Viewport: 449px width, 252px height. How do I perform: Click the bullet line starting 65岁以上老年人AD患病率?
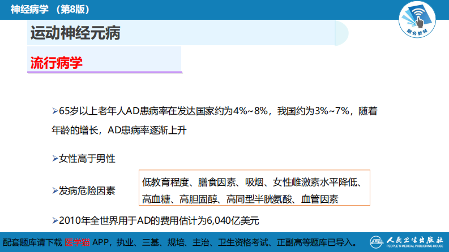point(215,111)
